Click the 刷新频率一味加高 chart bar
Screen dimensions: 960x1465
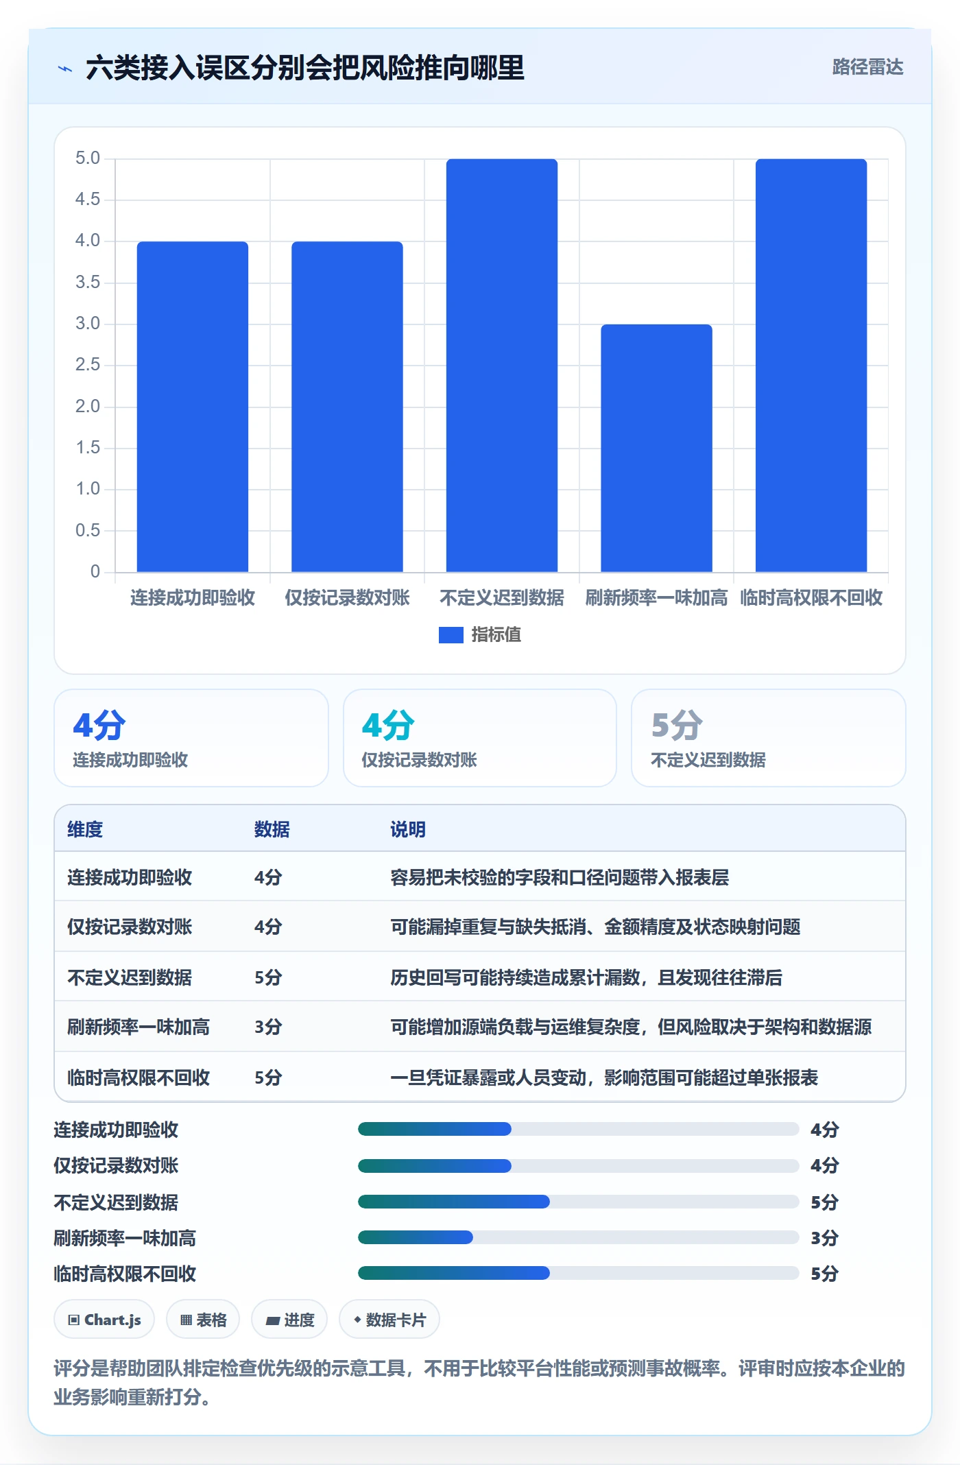[656, 448]
